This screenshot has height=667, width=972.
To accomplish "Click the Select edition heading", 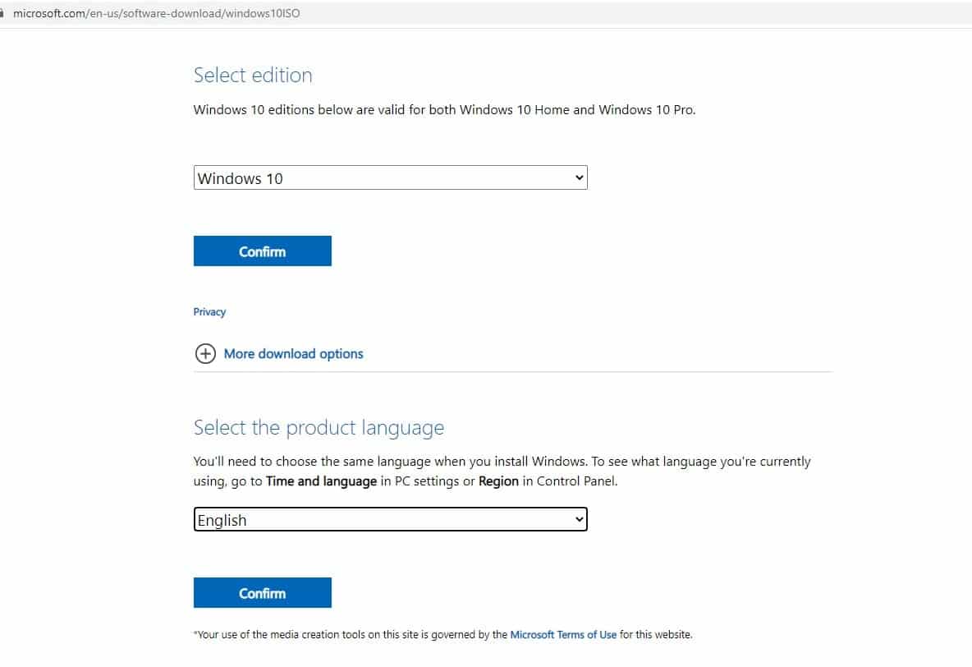I will pos(252,75).
